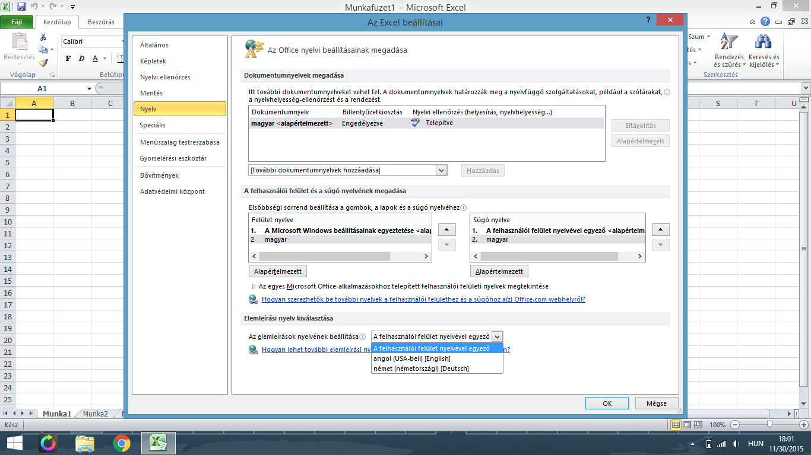Move up arrow beside Súgó nyelve list
Image resolution: width=811 pixels, height=455 pixels.
pyautogui.click(x=660, y=229)
